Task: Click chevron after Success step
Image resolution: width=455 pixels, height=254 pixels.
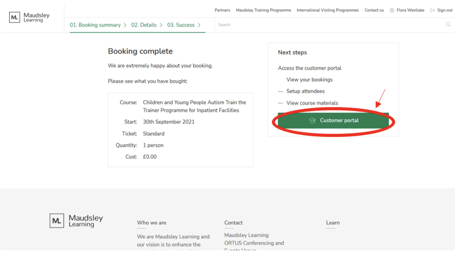Action: (x=199, y=25)
